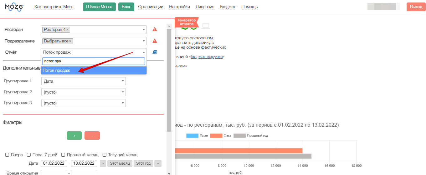Click the end date field 18.02.2022

(x=84, y=163)
